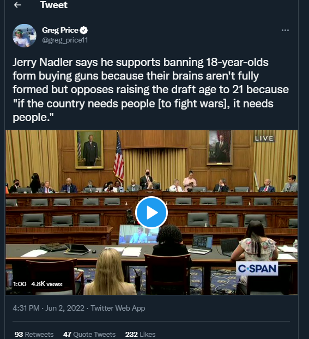Click the Greg Price display name
Viewport: 309px width, 339px height.
(x=60, y=30)
